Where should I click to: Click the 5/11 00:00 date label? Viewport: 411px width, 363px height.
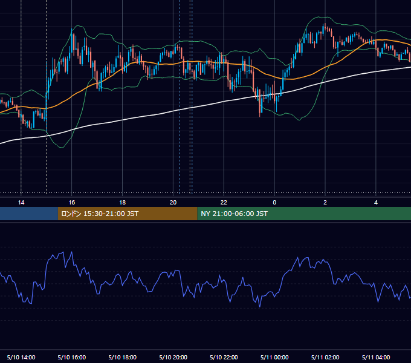274,357
